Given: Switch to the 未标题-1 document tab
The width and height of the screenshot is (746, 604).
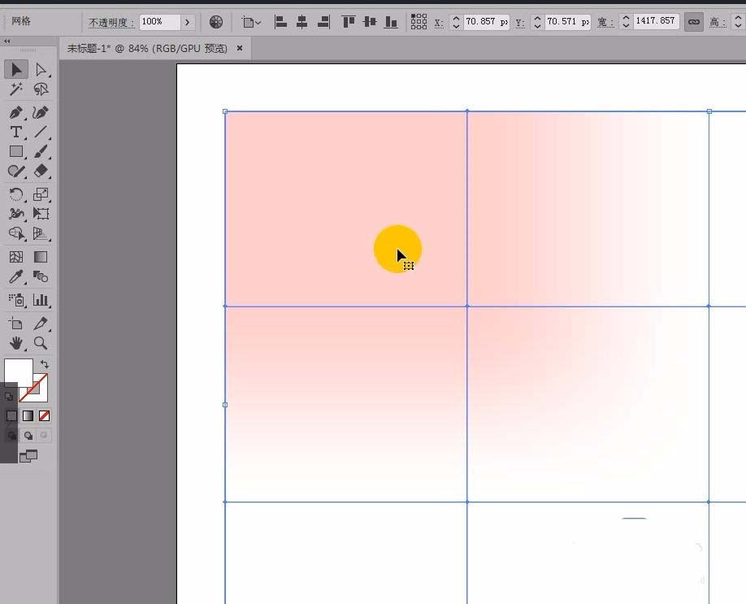Looking at the screenshot, I should coord(147,48).
